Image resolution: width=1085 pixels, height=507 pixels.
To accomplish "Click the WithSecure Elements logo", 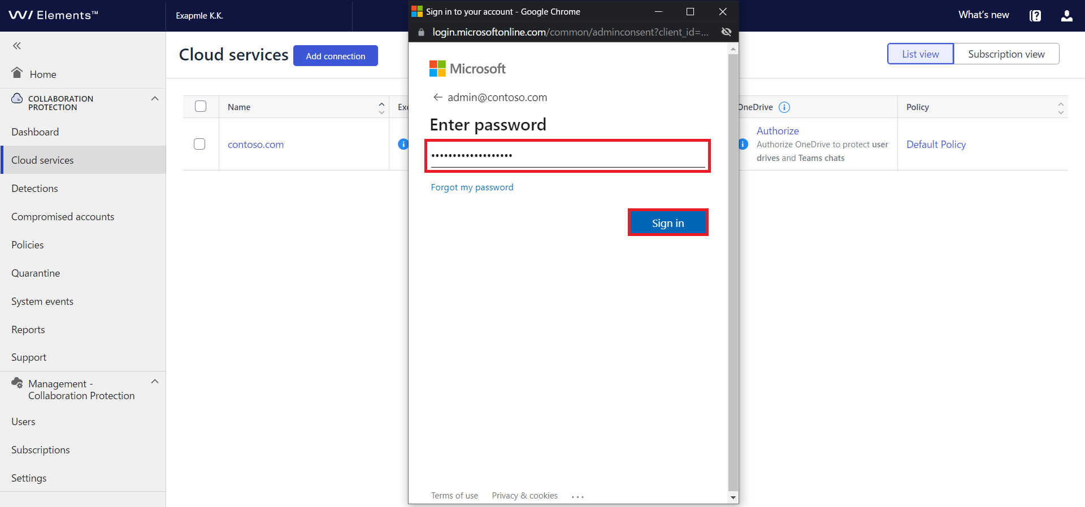I will (x=53, y=15).
